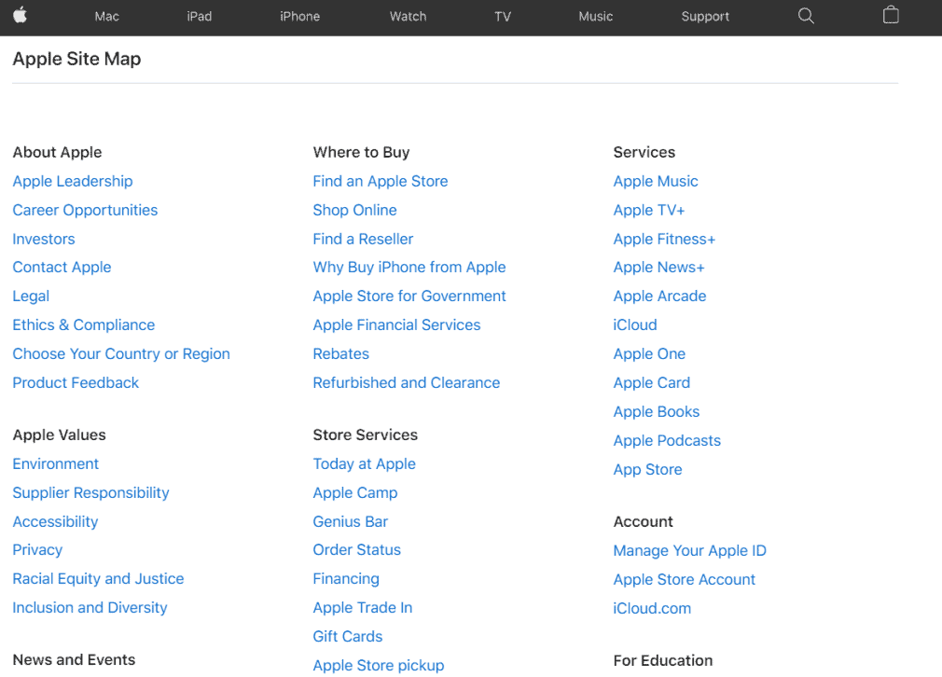Open Apple One link
942x677 pixels.
[x=649, y=353]
